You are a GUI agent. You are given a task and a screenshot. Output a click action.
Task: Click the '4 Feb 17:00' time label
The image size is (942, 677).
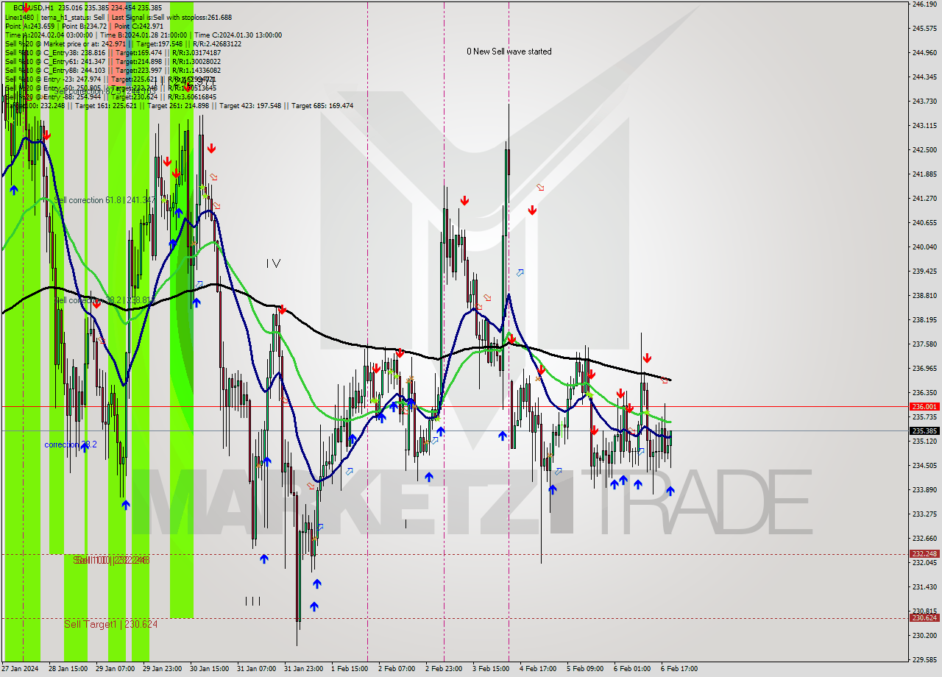coord(537,669)
